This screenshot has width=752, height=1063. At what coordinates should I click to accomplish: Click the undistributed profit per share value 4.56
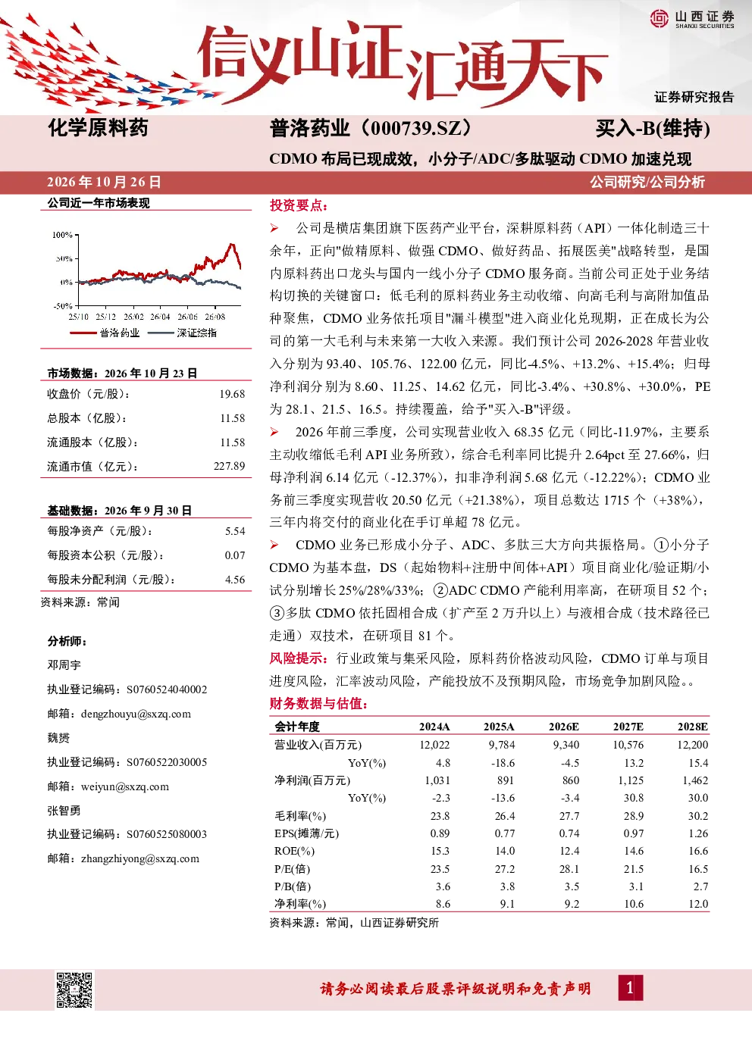pos(235,580)
